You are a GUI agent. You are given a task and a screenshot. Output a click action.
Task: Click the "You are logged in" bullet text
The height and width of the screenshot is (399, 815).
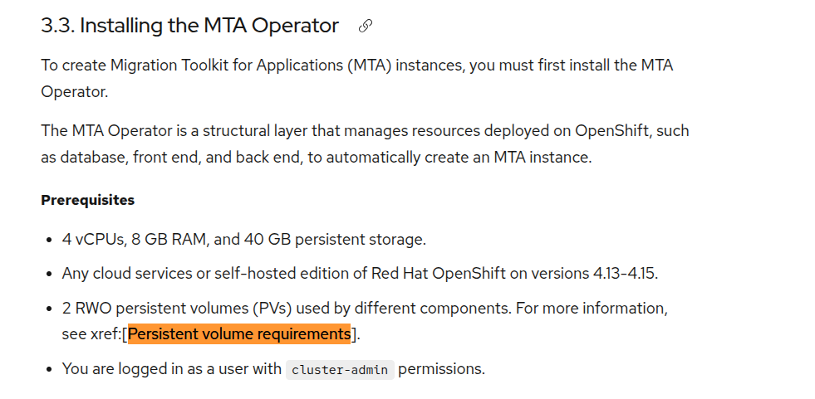pos(171,369)
